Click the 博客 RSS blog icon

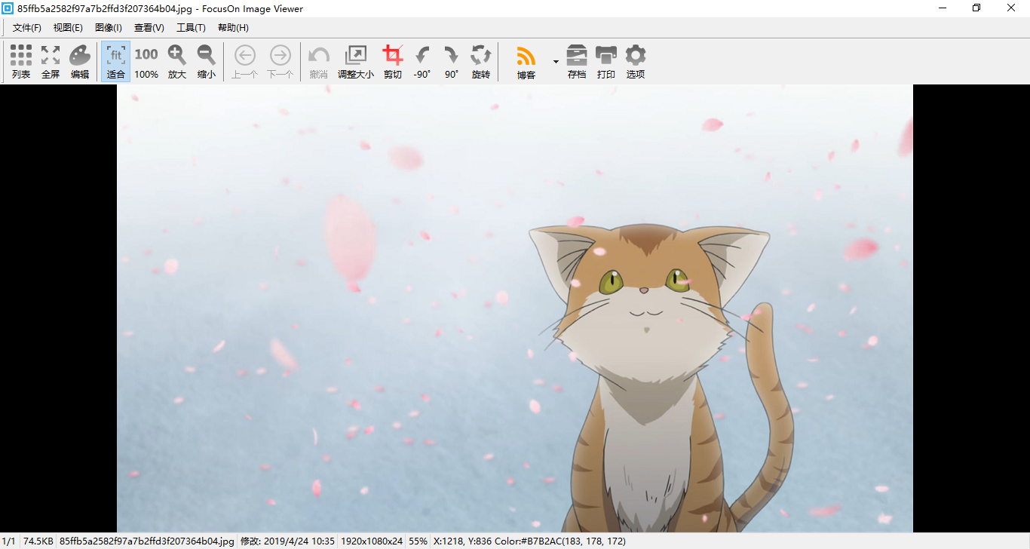[526, 62]
